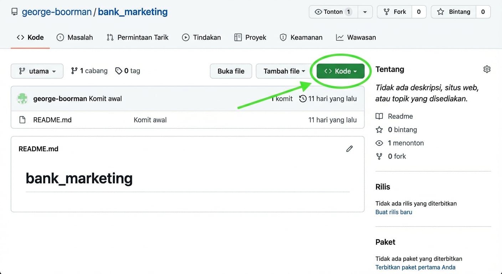Toggle the Tonton watch button

333,12
